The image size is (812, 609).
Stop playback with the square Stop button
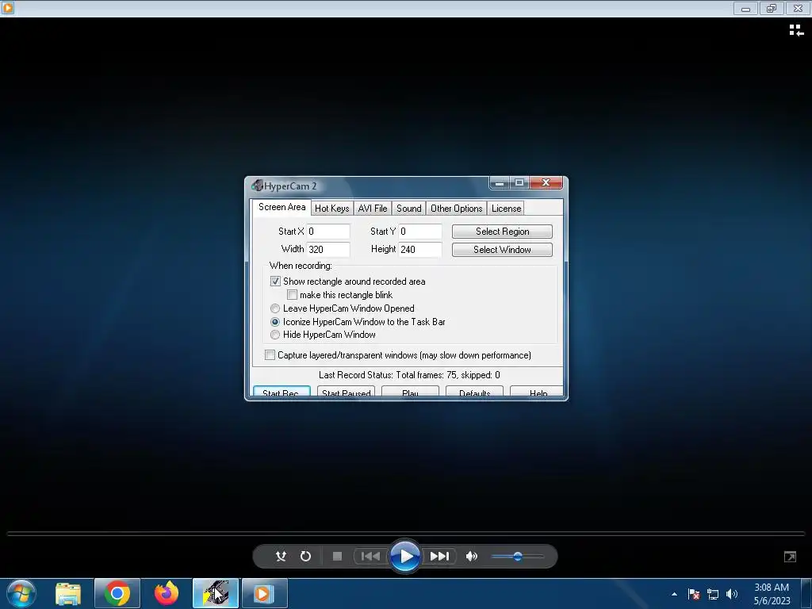tap(337, 556)
